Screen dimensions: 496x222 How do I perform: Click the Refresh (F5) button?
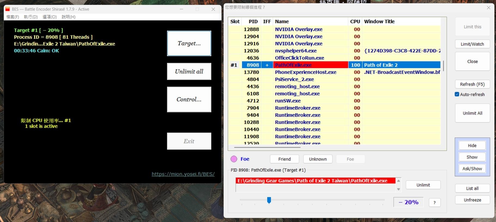(472, 84)
